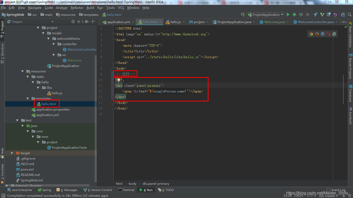Screen dimensions: 353x198
Task: Fold the head element at line 3
Action: click(113, 40)
